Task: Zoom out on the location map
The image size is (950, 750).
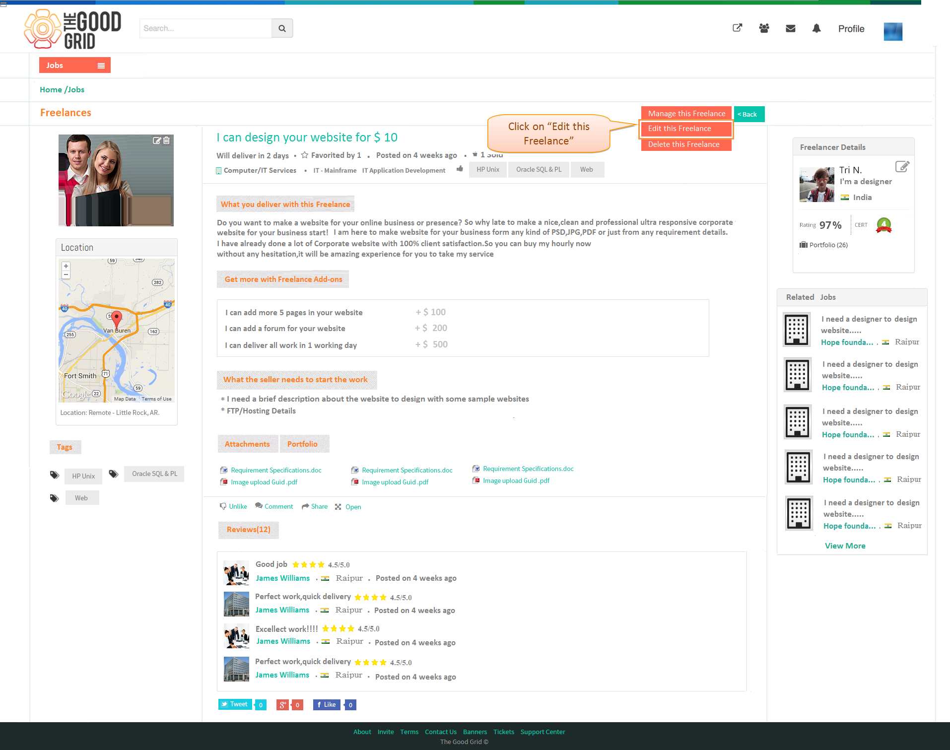Action: tap(66, 274)
